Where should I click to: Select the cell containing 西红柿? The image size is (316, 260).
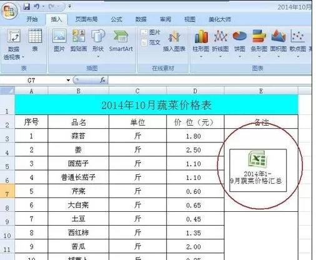pyautogui.click(x=79, y=232)
